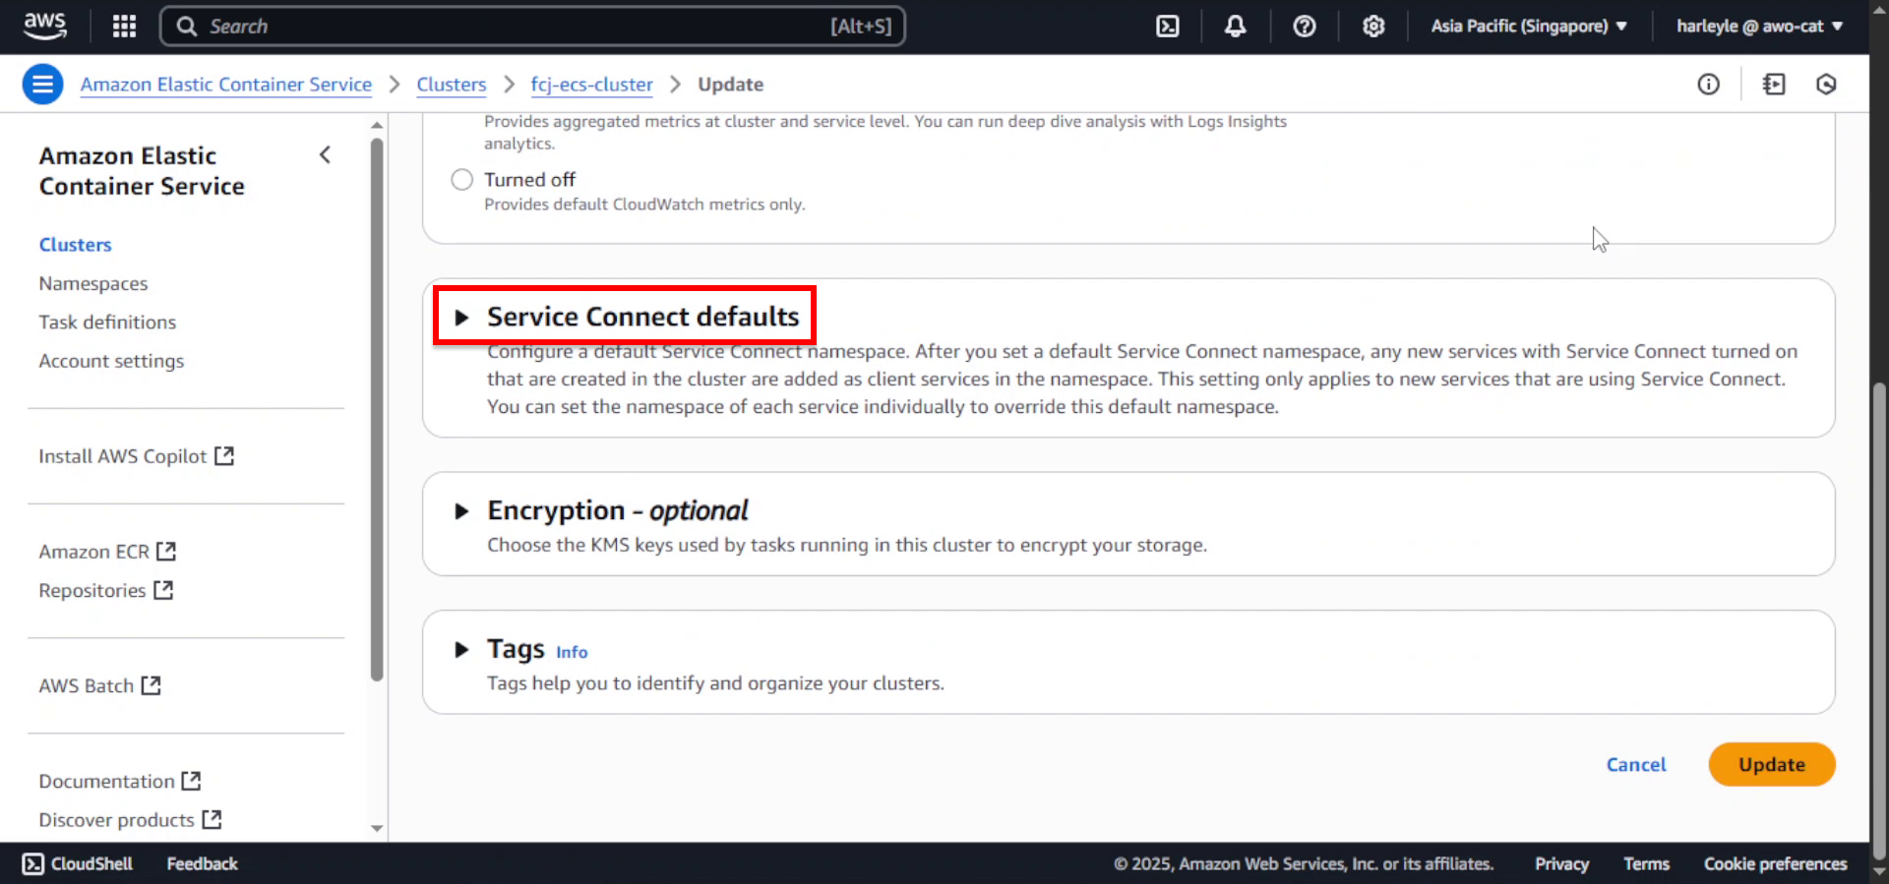
Task: Open the Terms footer link
Action: click(x=1646, y=863)
